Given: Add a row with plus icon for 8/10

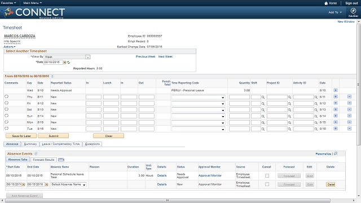Looking at the screenshot, I should (336, 90).
